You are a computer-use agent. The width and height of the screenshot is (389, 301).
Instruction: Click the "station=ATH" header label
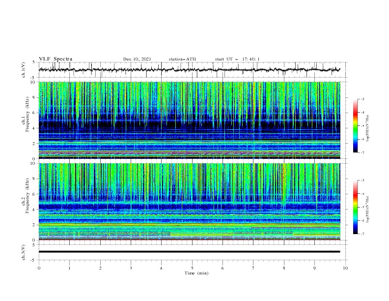tap(182, 59)
